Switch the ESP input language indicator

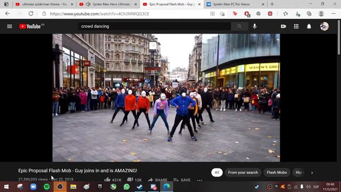pyautogui.click(x=316, y=187)
